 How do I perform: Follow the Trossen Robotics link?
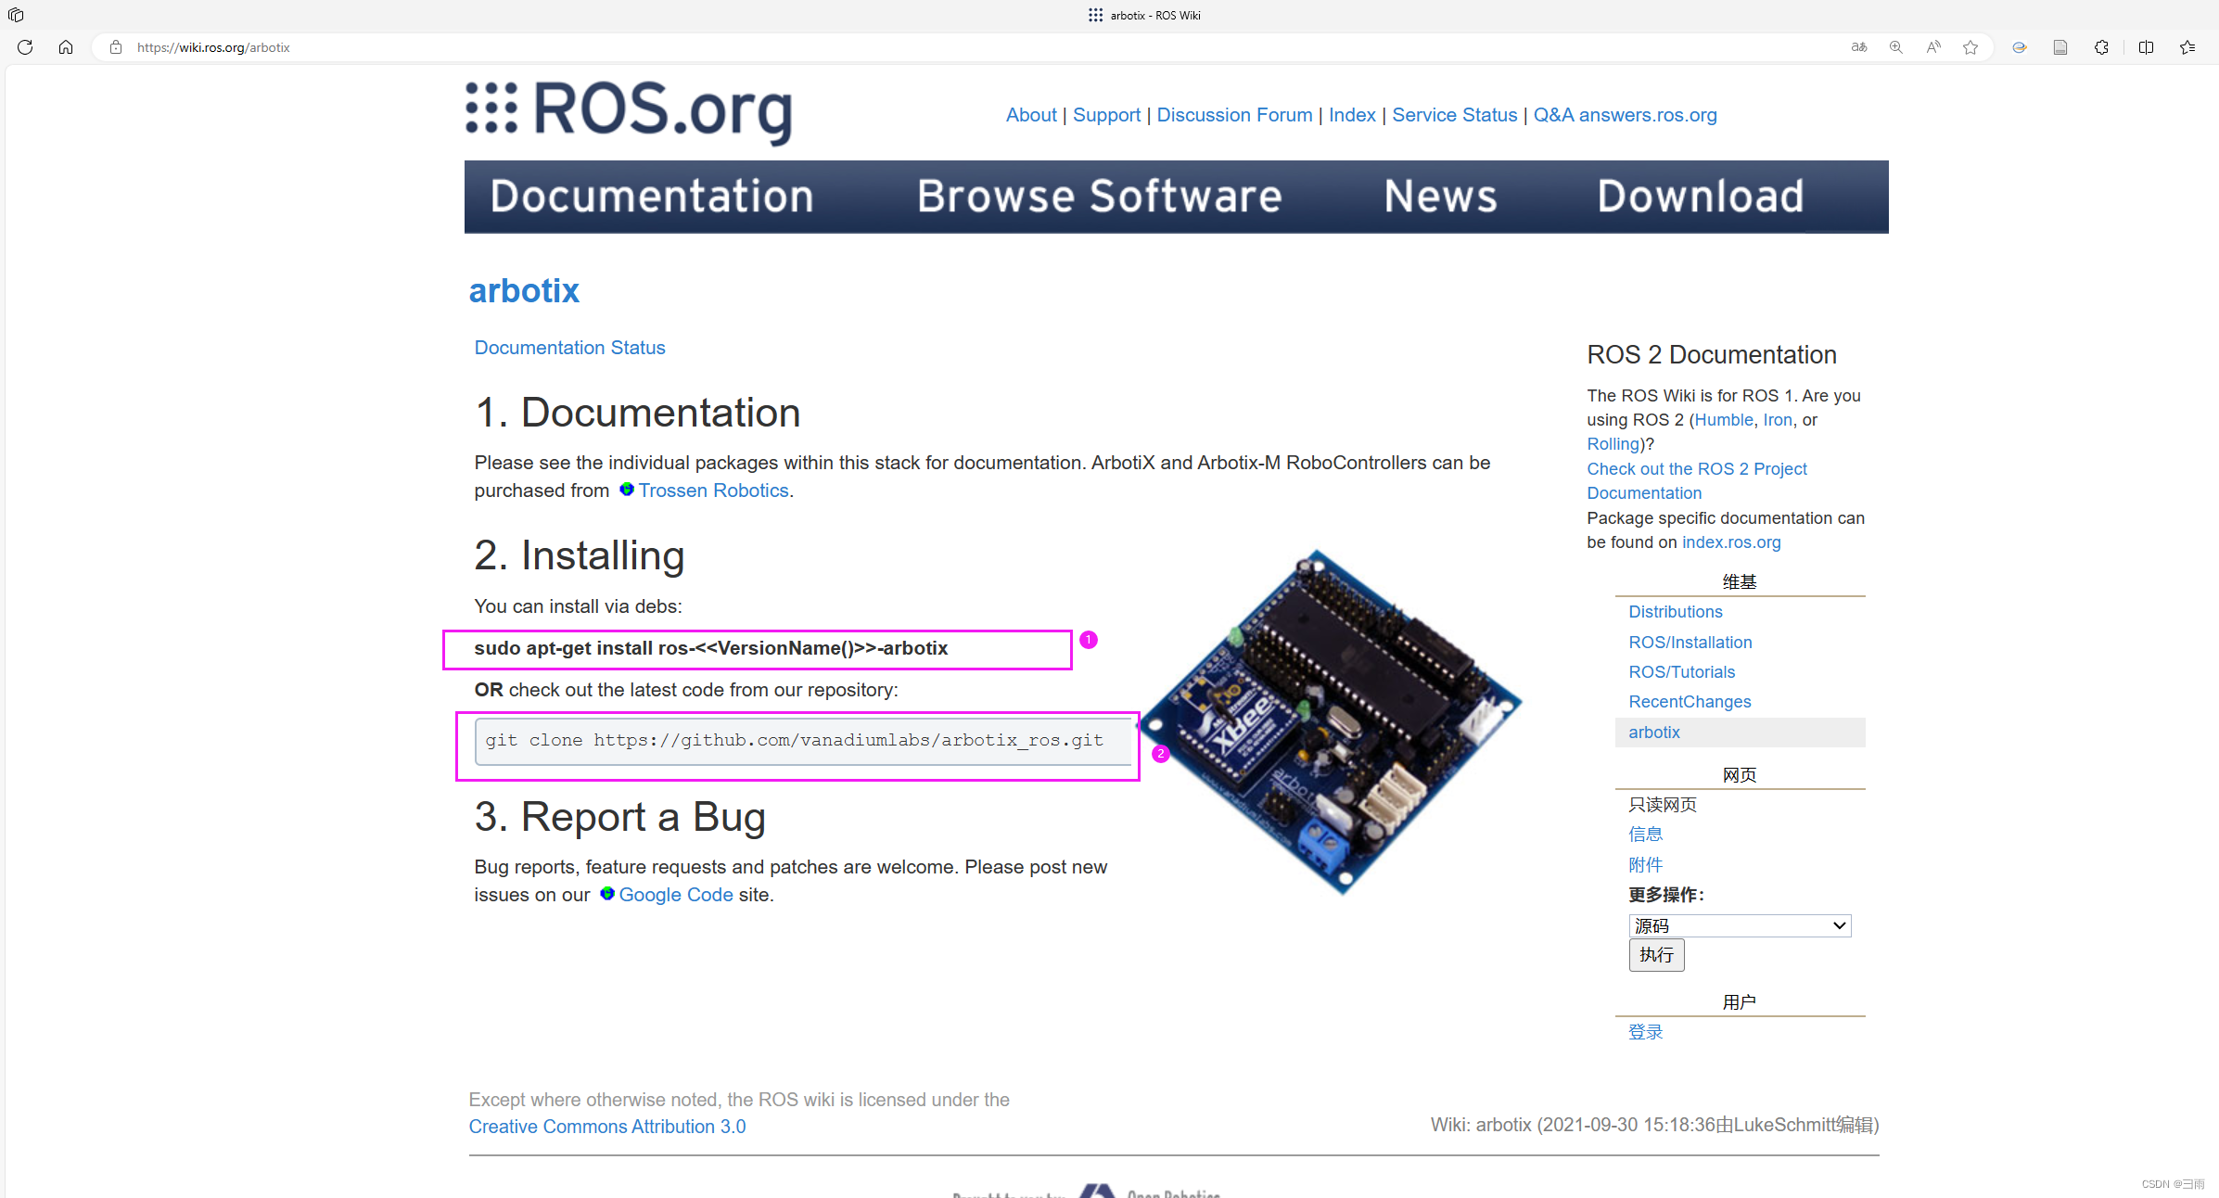713,491
